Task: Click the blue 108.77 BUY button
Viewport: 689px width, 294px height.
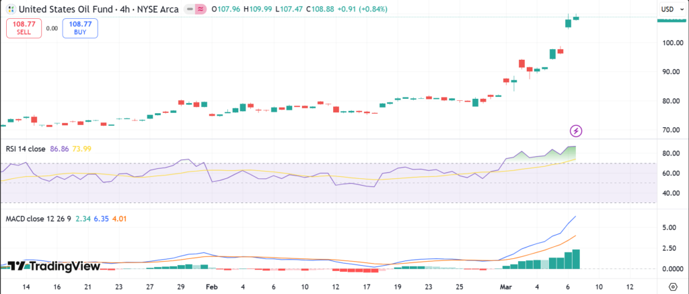Action: (x=80, y=27)
